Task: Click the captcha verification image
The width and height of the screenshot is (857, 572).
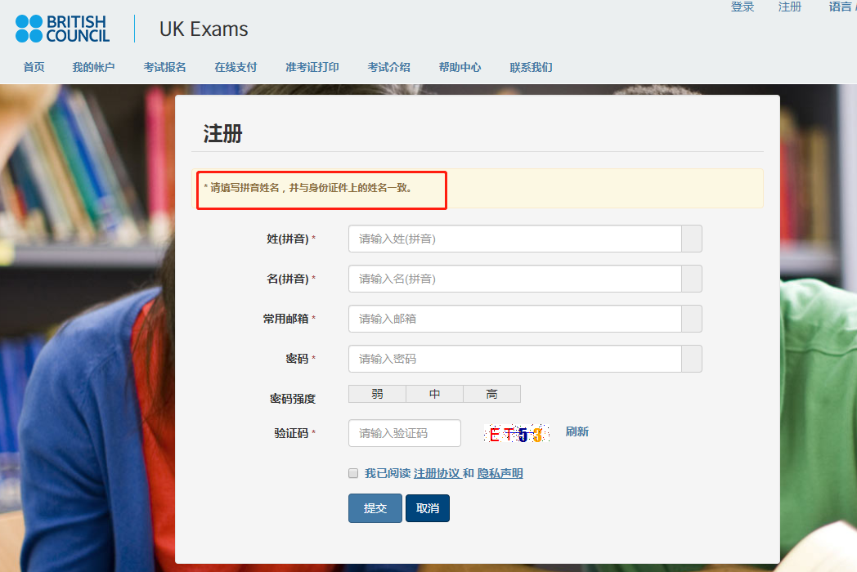Action: 516,434
